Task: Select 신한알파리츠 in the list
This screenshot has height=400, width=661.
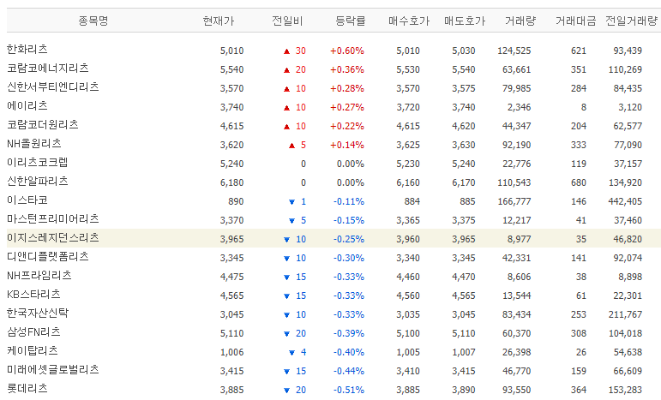Action: (38, 181)
